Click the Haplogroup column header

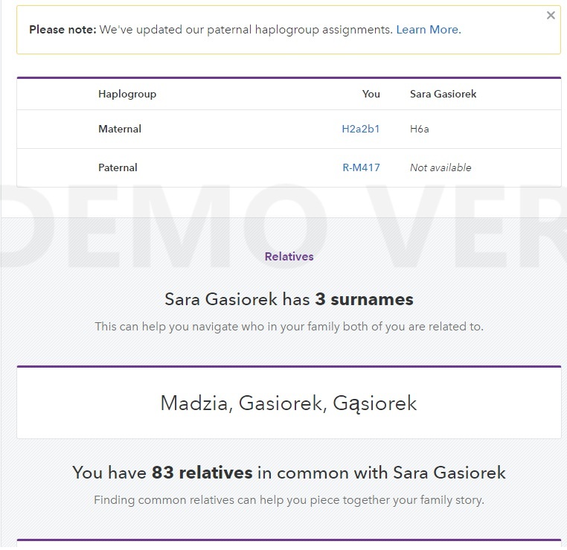(127, 94)
